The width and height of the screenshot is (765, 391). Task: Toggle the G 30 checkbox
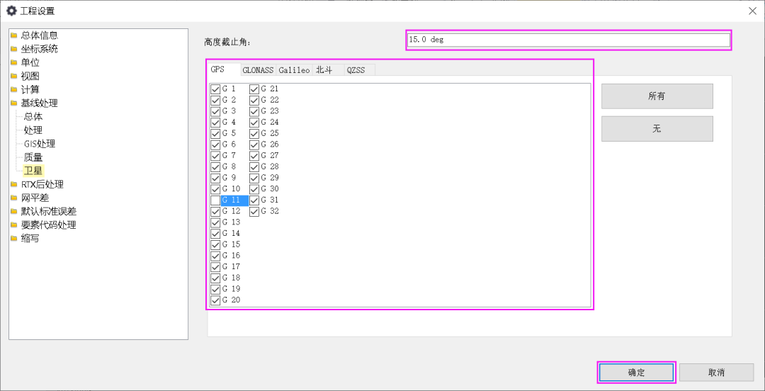254,189
